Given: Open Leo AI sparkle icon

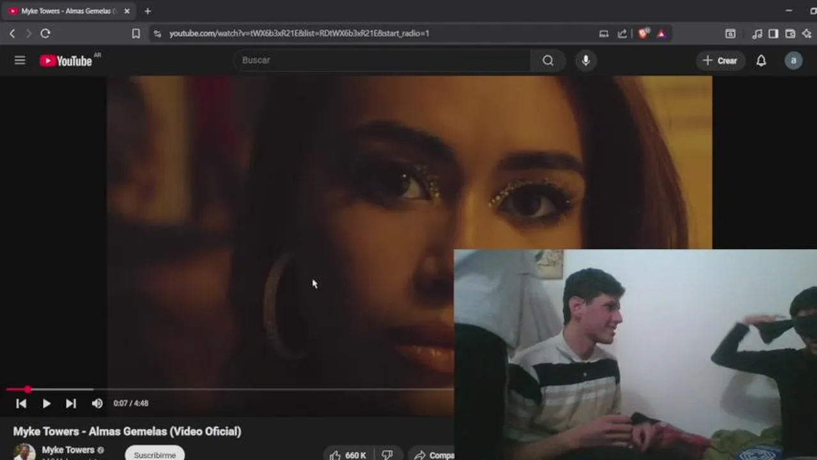Looking at the screenshot, I should [x=807, y=33].
